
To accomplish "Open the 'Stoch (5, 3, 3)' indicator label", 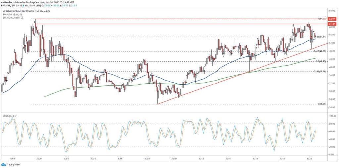I will pyautogui.click(x=10, y=116).
